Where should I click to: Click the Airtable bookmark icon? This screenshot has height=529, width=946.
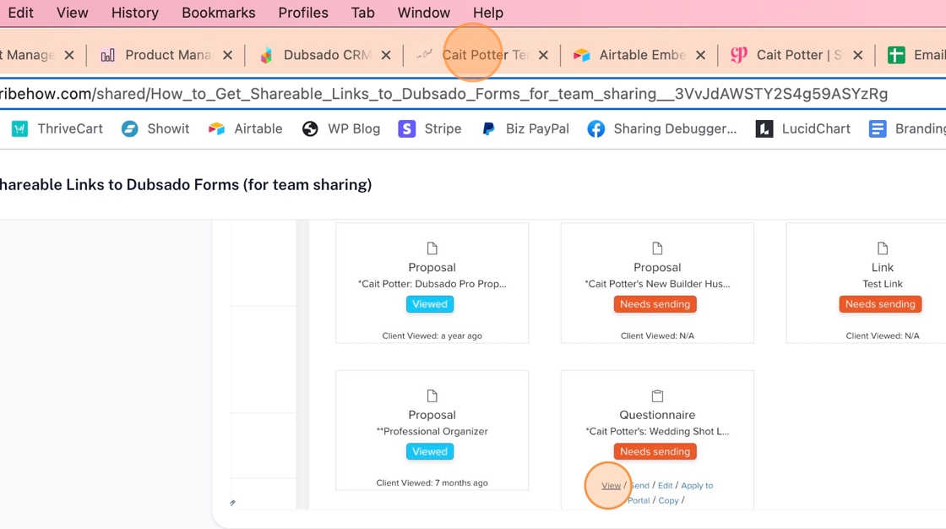click(217, 128)
